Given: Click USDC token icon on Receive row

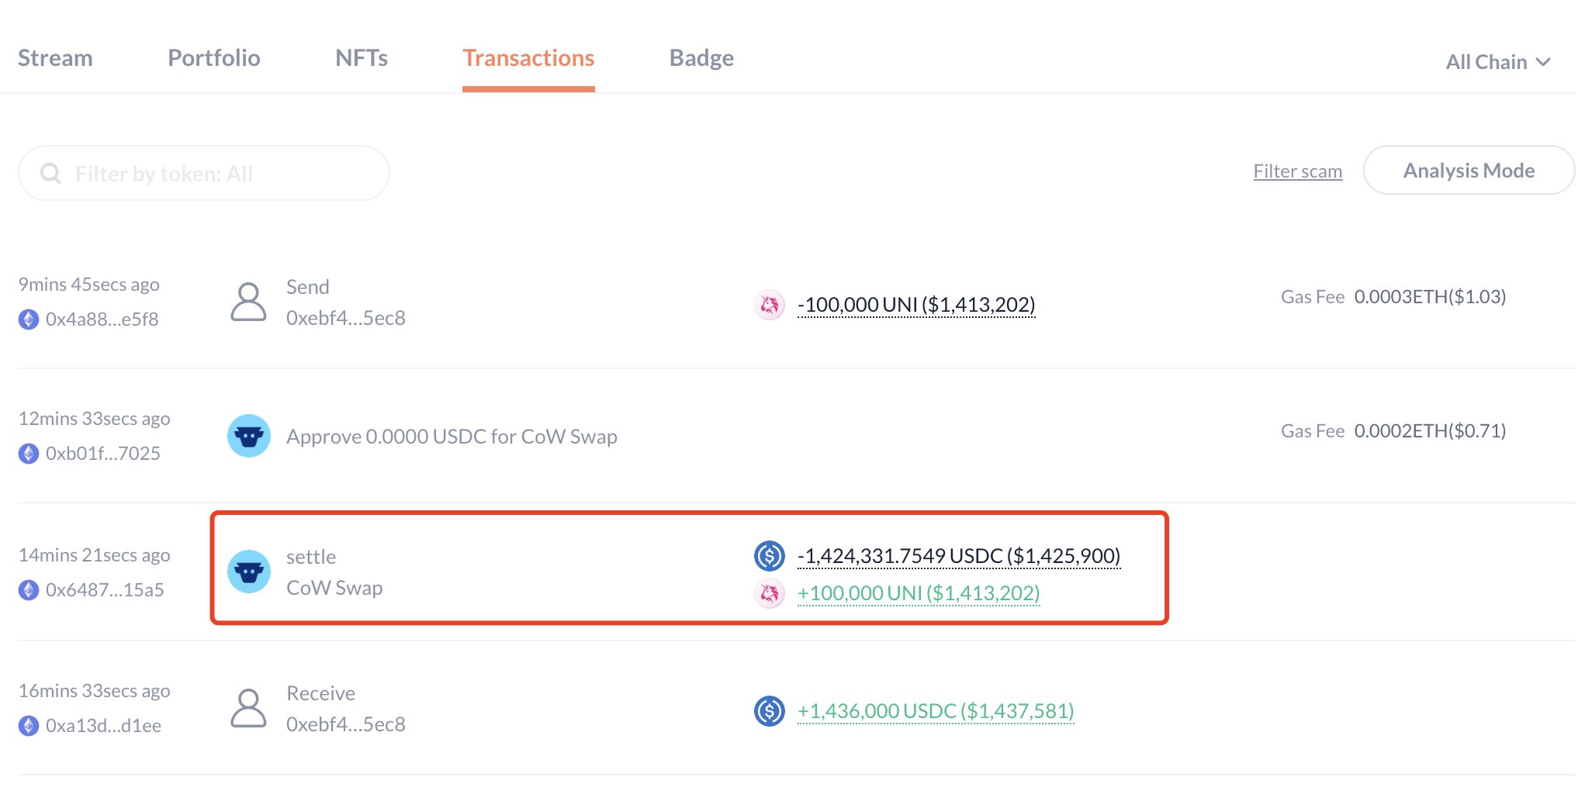Looking at the screenshot, I should [770, 710].
